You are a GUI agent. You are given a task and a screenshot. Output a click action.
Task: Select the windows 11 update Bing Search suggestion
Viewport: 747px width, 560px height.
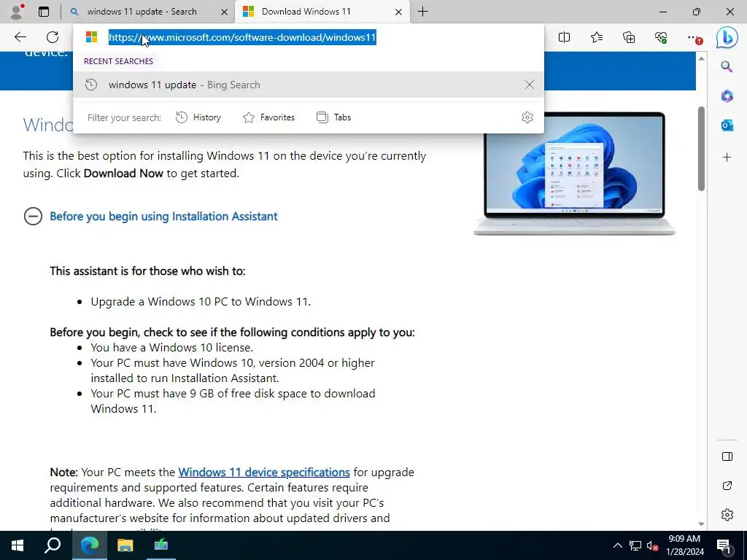[x=309, y=85]
